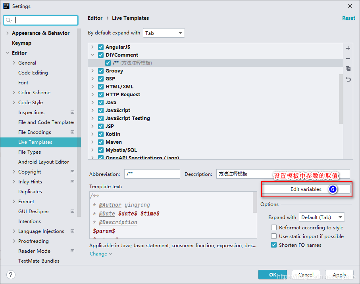The image size is (360, 284).
Task: Open TextMate Bundles settings page
Action: click(39, 261)
